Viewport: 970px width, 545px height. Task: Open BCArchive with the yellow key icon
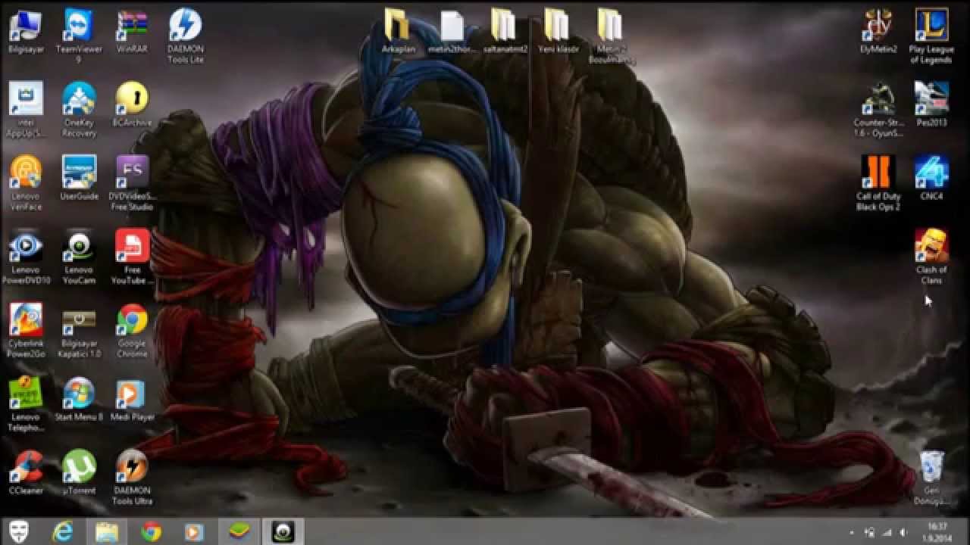[132, 104]
